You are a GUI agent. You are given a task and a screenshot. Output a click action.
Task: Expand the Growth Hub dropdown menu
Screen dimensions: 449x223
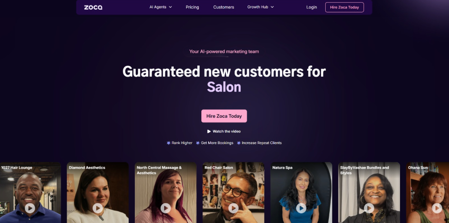tap(261, 7)
